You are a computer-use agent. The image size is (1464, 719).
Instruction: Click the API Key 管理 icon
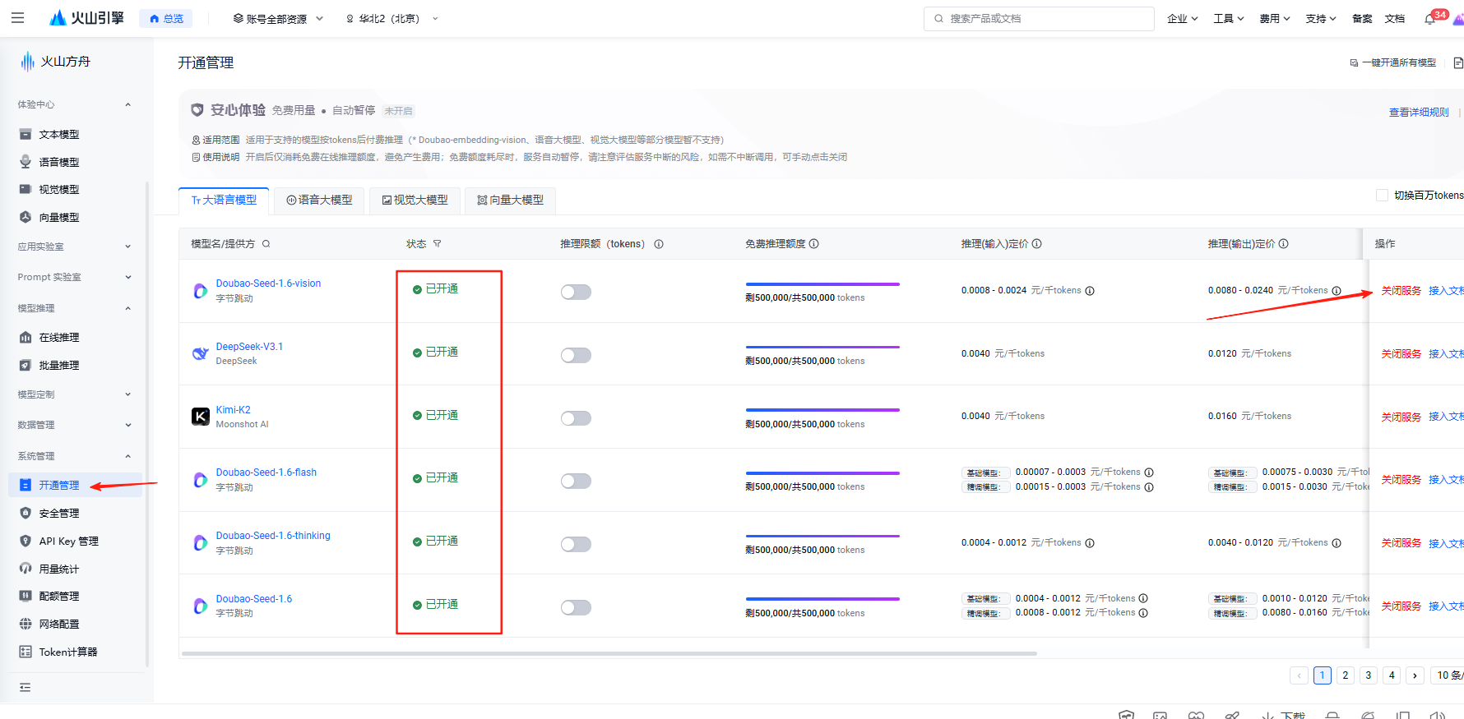25,541
